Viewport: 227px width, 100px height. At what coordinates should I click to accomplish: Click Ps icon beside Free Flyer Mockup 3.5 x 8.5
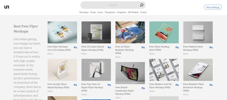click(x=75, y=48)
